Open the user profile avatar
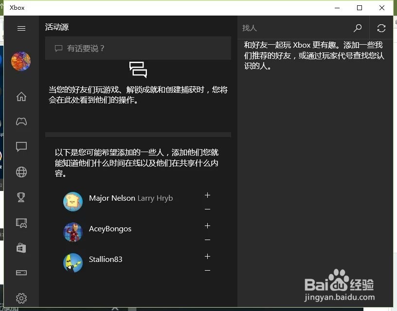The height and width of the screenshot is (311, 397). pyautogui.click(x=21, y=61)
